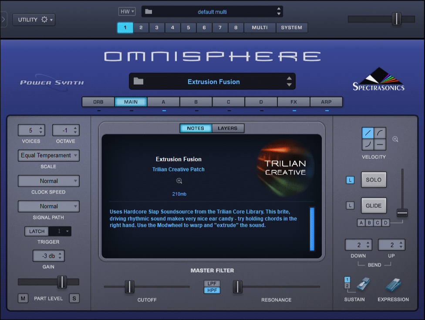
Task: Click the sustain pedal icon
Action: pyautogui.click(x=363, y=284)
